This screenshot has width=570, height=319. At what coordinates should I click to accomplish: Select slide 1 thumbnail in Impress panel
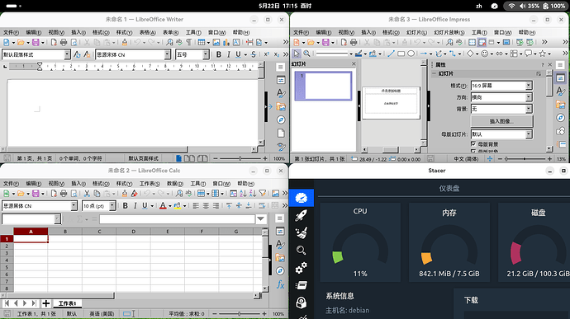point(323,86)
